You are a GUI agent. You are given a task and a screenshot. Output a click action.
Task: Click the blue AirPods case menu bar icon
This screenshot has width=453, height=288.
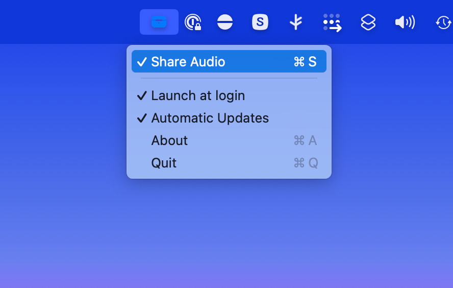tap(159, 22)
